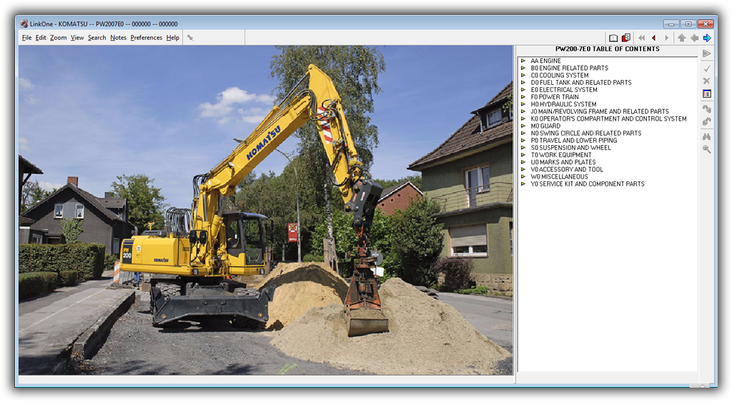732x402 pixels.
Task: Select M0 GUARD entry
Action: point(545,126)
